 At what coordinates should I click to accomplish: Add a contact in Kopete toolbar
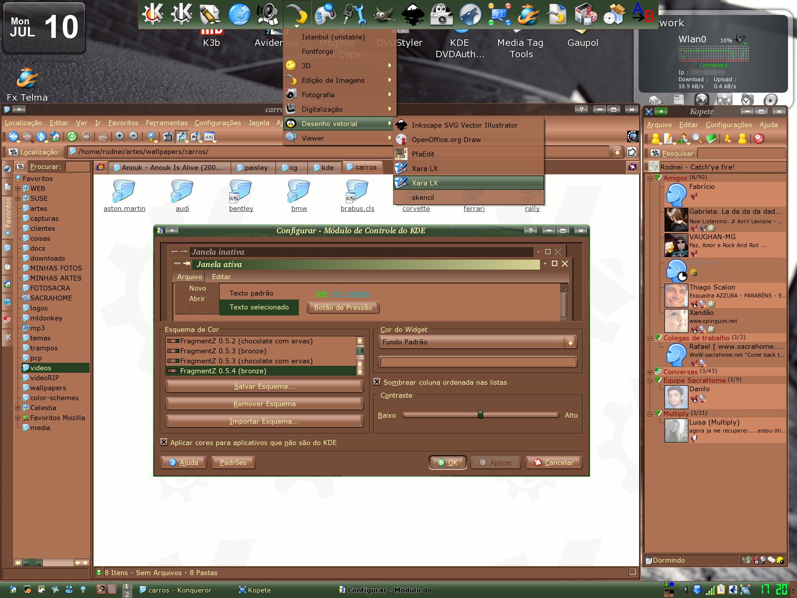pos(683,139)
